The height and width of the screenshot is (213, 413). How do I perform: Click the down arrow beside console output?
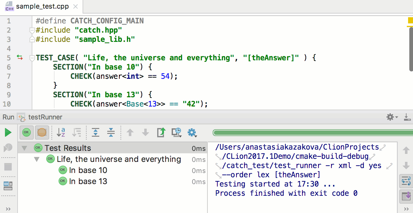point(406,166)
